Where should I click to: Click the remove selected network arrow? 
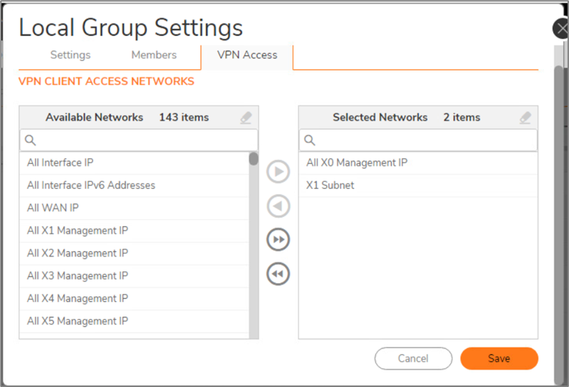click(x=278, y=206)
